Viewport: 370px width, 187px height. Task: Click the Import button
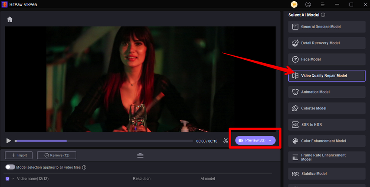pos(19,155)
